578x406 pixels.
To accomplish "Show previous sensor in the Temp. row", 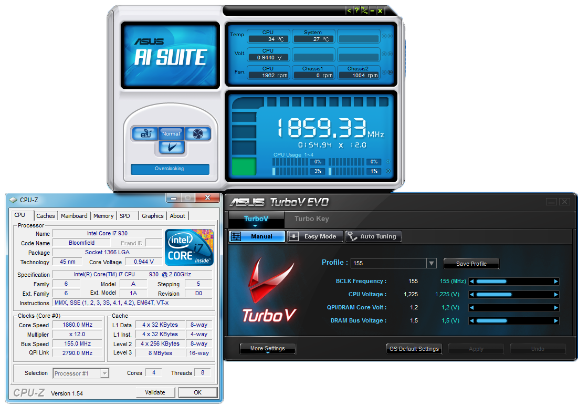I will pos(384,36).
